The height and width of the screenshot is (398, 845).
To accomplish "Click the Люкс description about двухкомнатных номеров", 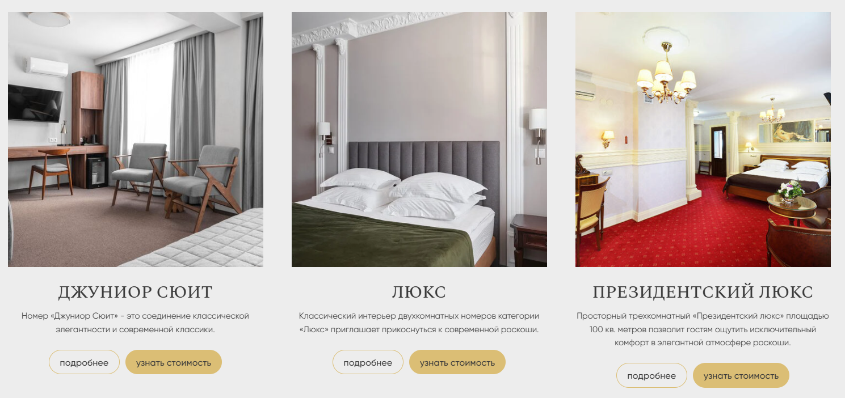I will [419, 323].
